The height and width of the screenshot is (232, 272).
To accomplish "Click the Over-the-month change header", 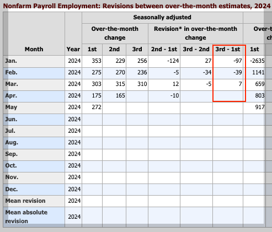I will tap(115, 33).
